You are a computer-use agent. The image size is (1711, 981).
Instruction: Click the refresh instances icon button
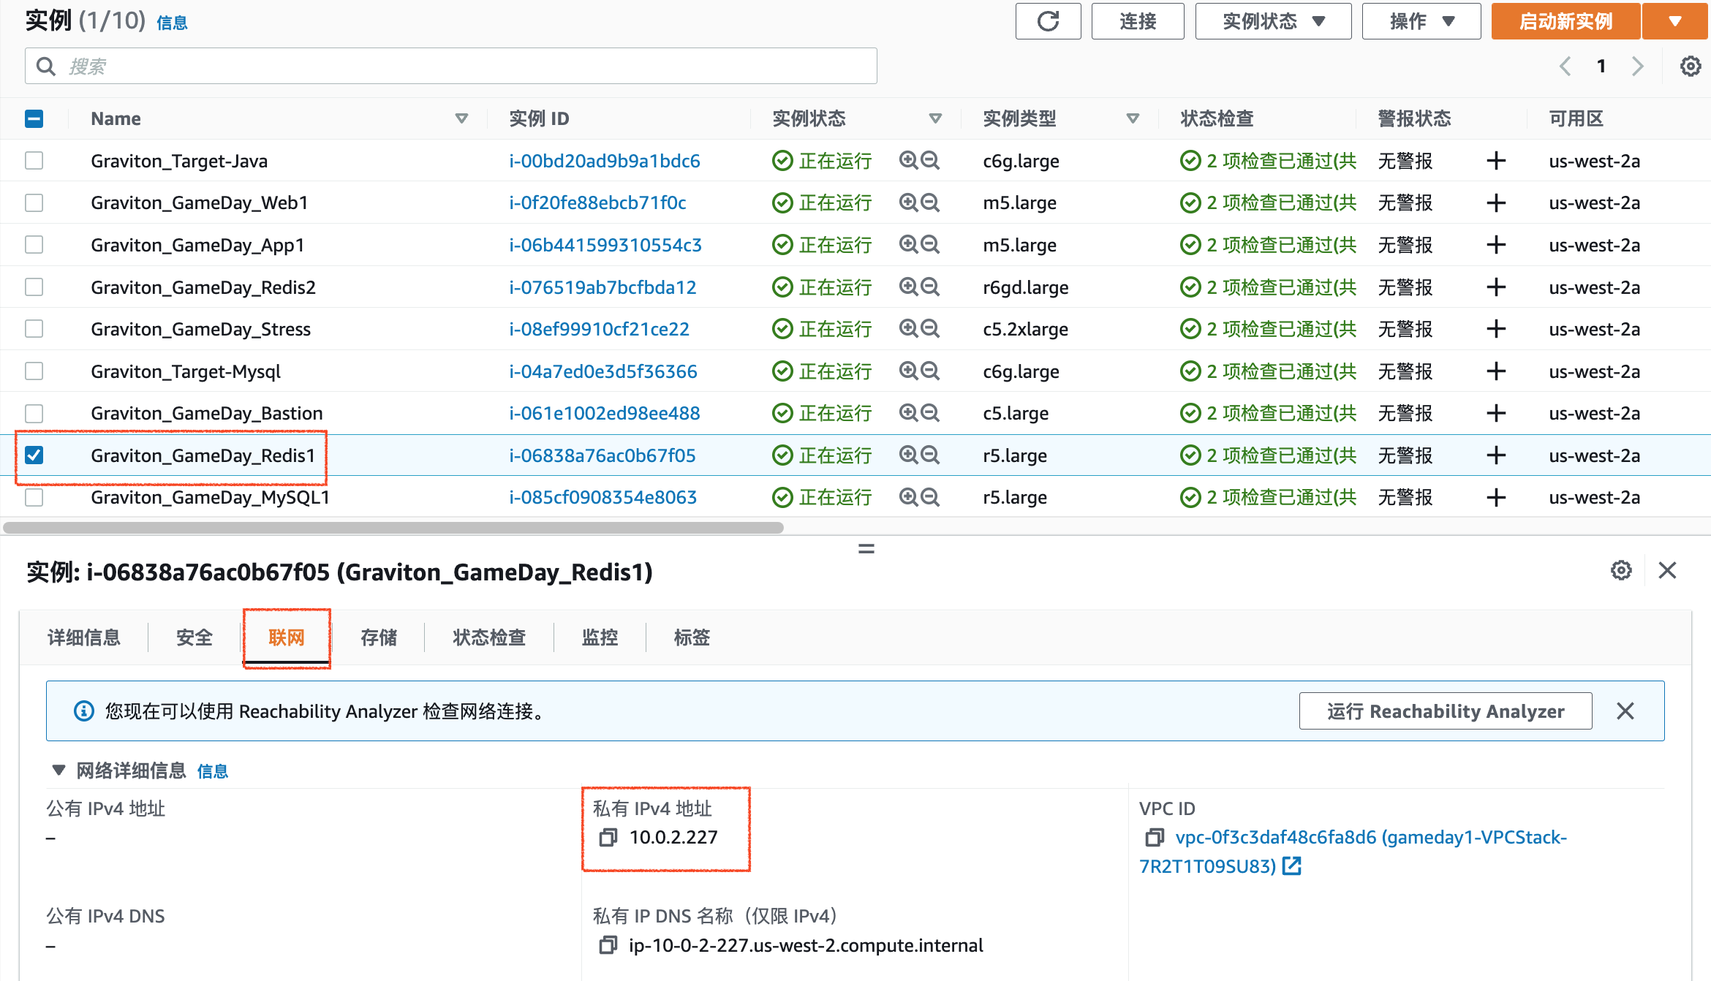(1048, 21)
